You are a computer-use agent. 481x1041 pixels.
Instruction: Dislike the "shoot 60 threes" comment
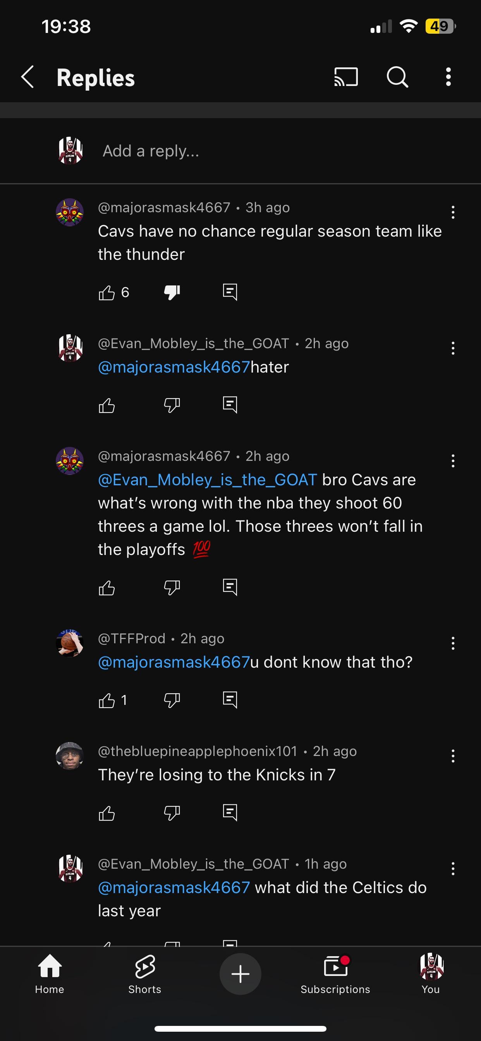(x=172, y=587)
